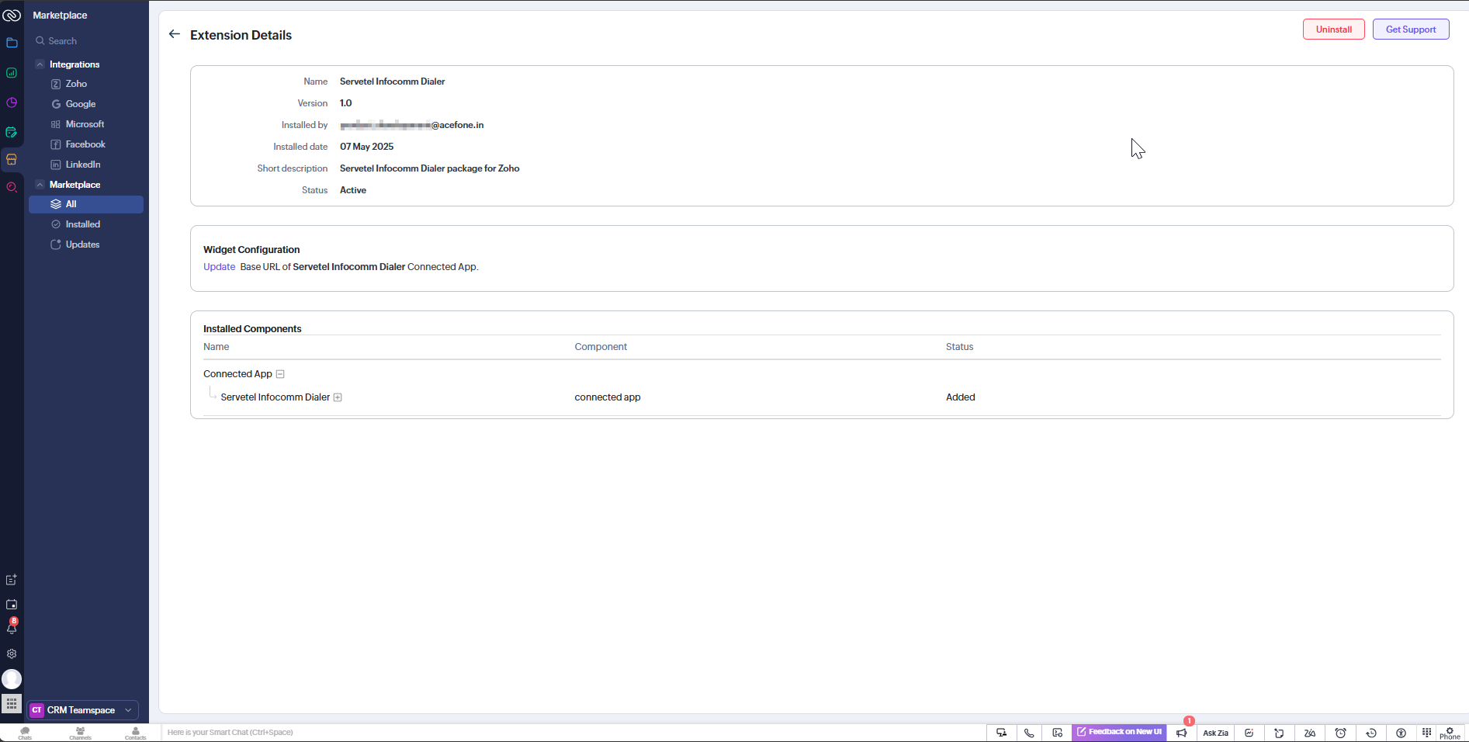
Task: Click the sidebar Search field
Action: pyautogui.click(x=85, y=41)
